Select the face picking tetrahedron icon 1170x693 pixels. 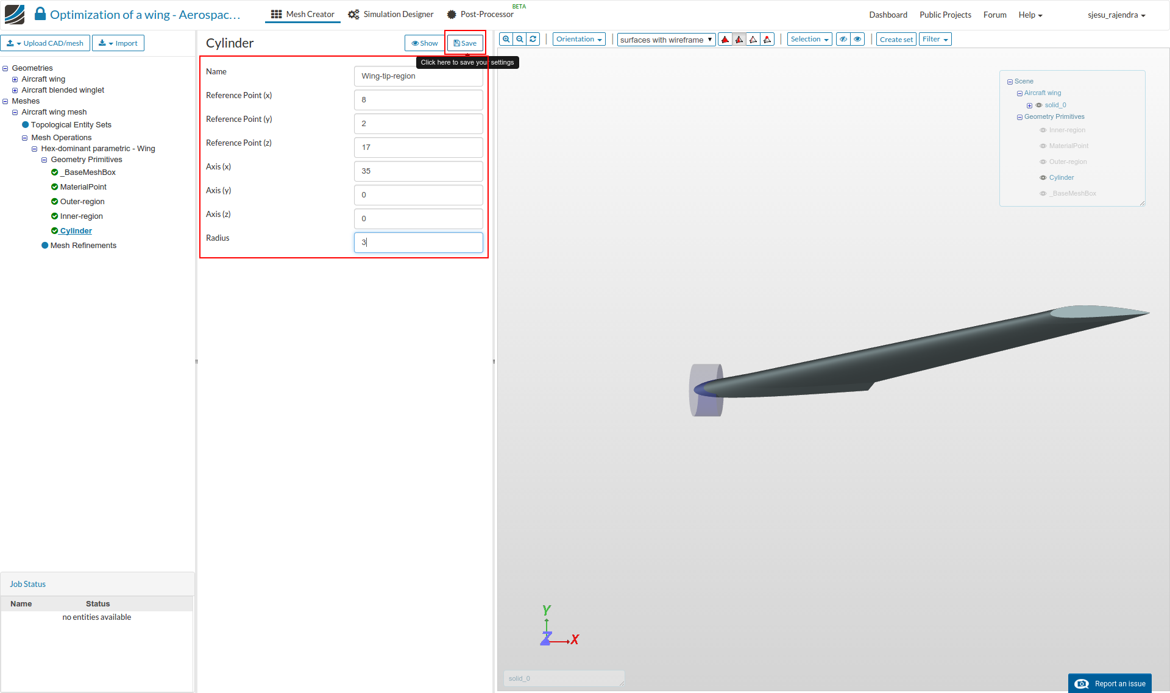[739, 40]
